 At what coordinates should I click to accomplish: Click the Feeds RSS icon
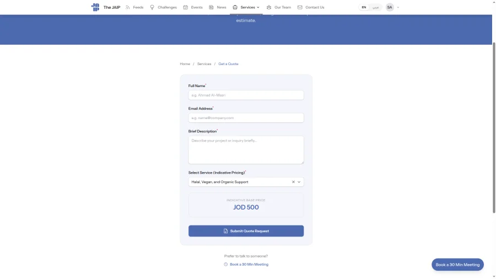(128, 7)
